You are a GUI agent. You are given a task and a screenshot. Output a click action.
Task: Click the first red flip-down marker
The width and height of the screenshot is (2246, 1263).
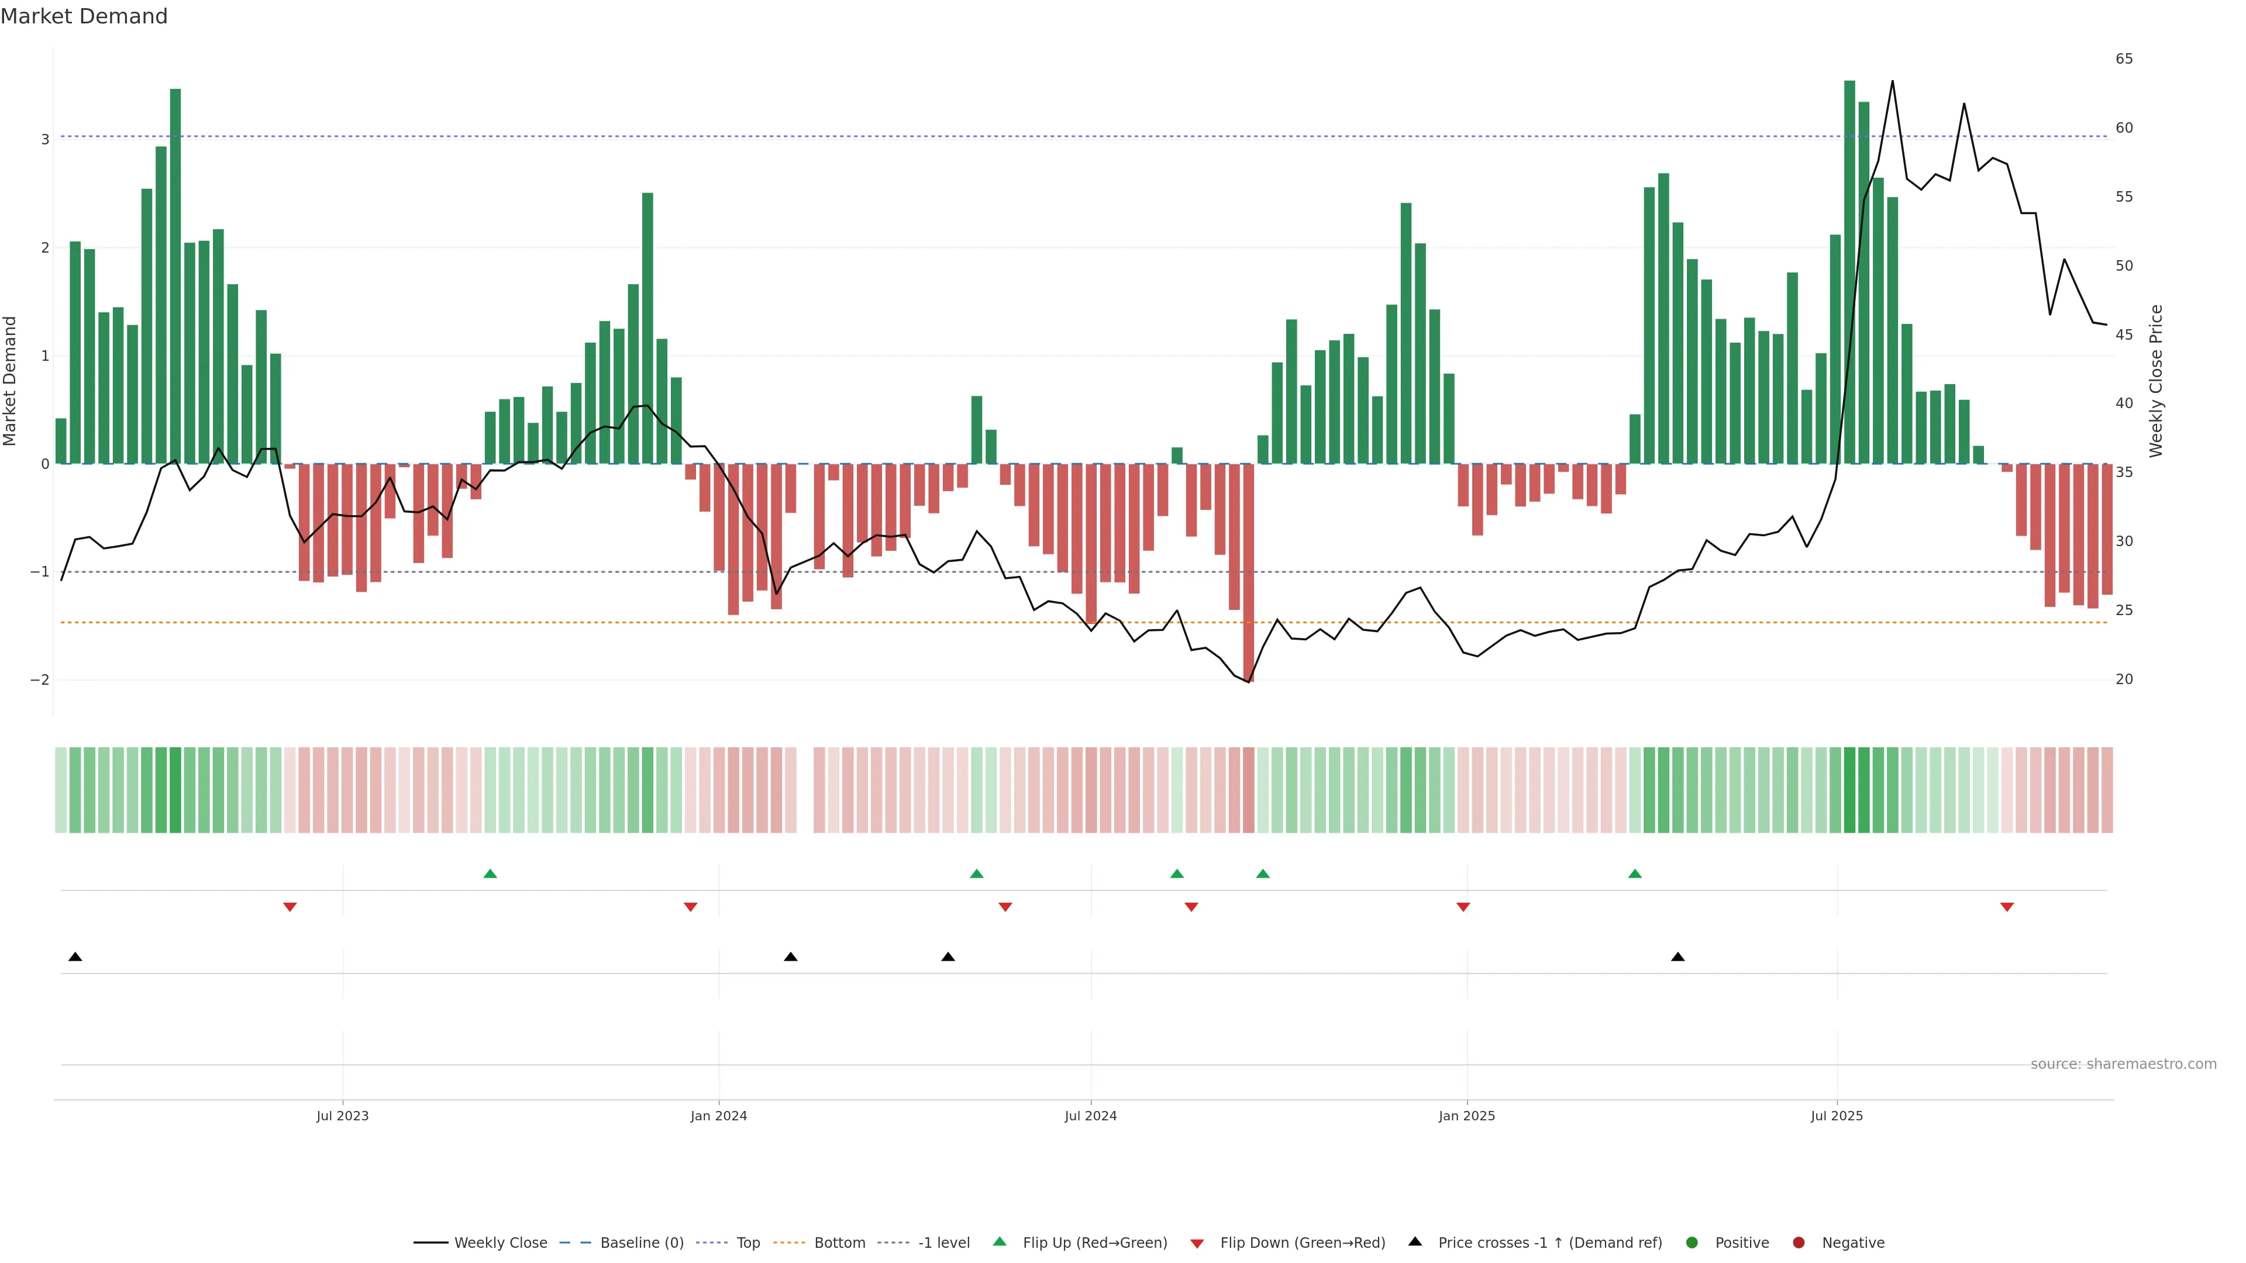pyautogui.click(x=290, y=907)
